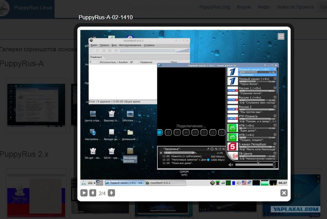This screenshot has width=327, height=219.
Task: Open Браузер PFS desktop icon
Action: [x=111, y=116]
